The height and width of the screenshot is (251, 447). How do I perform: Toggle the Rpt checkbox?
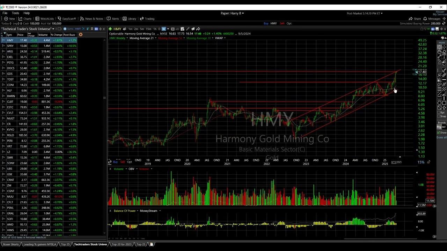point(439,112)
